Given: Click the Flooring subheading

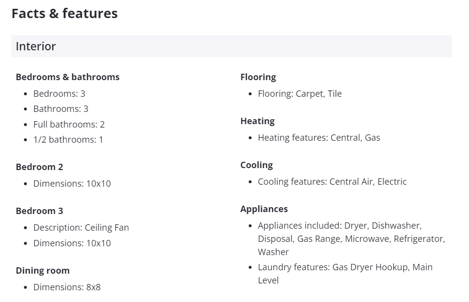Looking at the screenshot, I should (258, 77).
